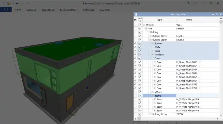Collapse the T/FDN Building Storey node

click(x=151, y=114)
